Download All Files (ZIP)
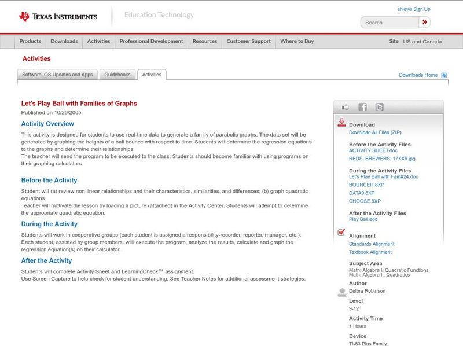Image resolution: width=463 pixels, height=346 pixels. coord(375,132)
